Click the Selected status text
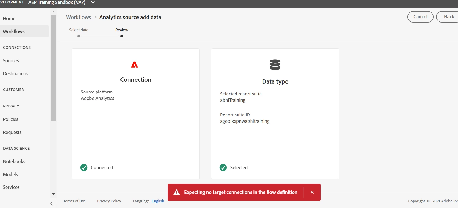This screenshot has height=208, width=458. click(x=239, y=168)
